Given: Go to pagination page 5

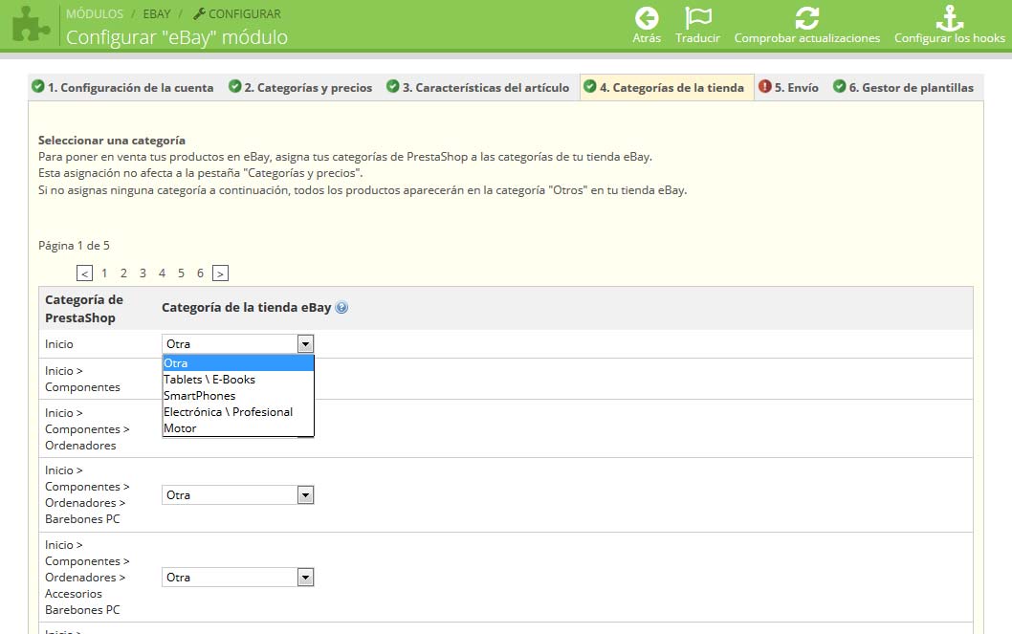Looking at the screenshot, I should pos(182,273).
